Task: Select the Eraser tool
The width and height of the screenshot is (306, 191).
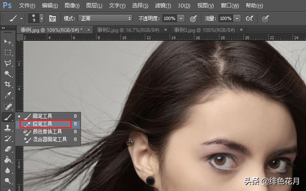Action: point(8,149)
